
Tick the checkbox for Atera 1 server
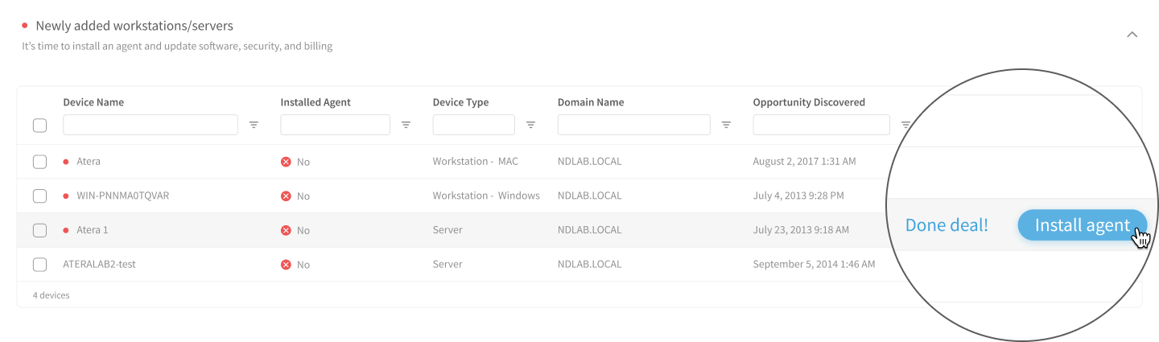click(x=39, y=230)
